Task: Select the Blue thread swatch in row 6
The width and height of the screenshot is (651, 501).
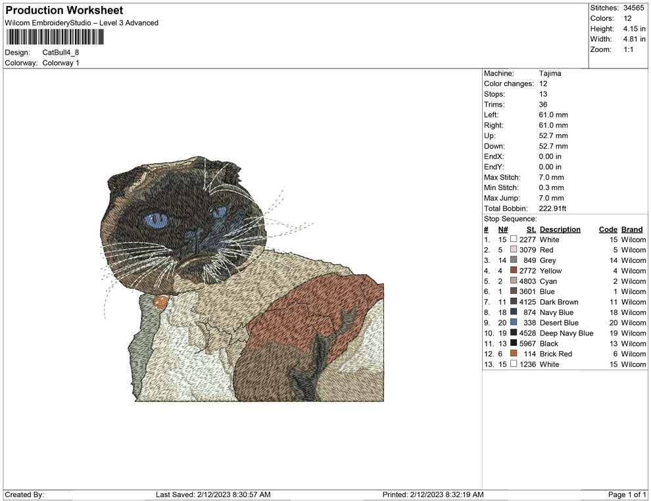Action: [514, 291]
